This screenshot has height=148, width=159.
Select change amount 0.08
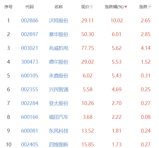point(146,117)
